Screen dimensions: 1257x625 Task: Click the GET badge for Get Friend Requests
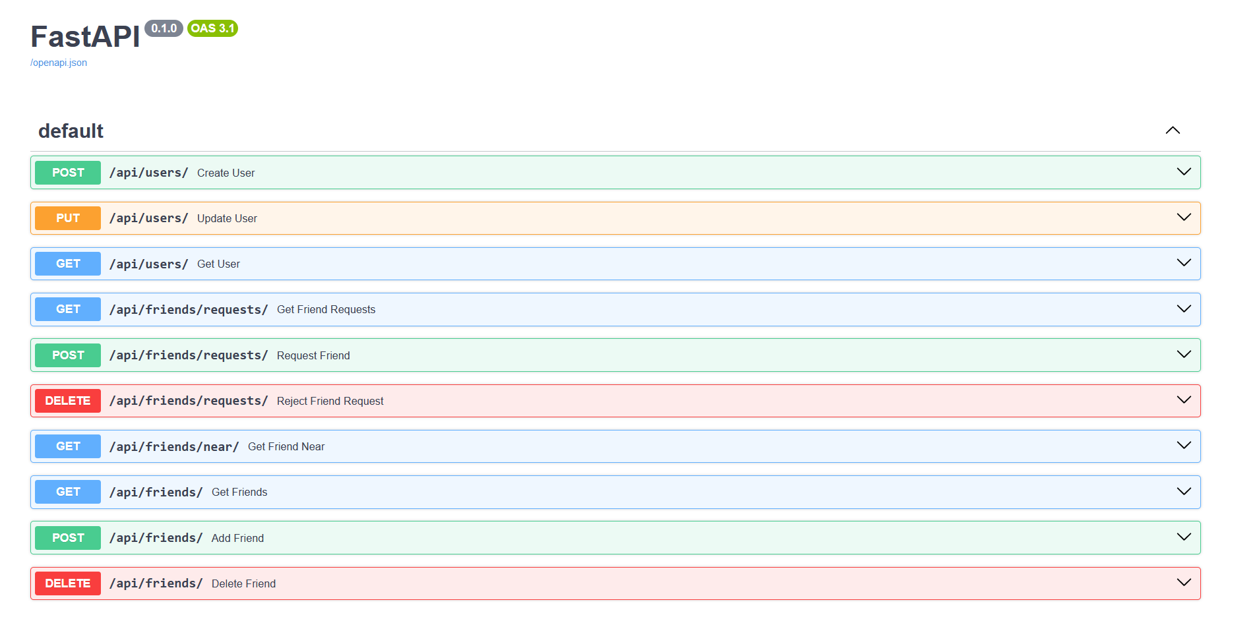(68, 309)
